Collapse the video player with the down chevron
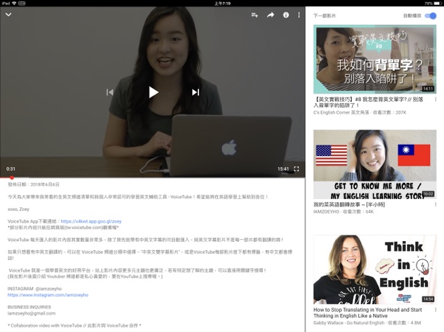This screenshot has width=444, height=332. pos(8,15)
